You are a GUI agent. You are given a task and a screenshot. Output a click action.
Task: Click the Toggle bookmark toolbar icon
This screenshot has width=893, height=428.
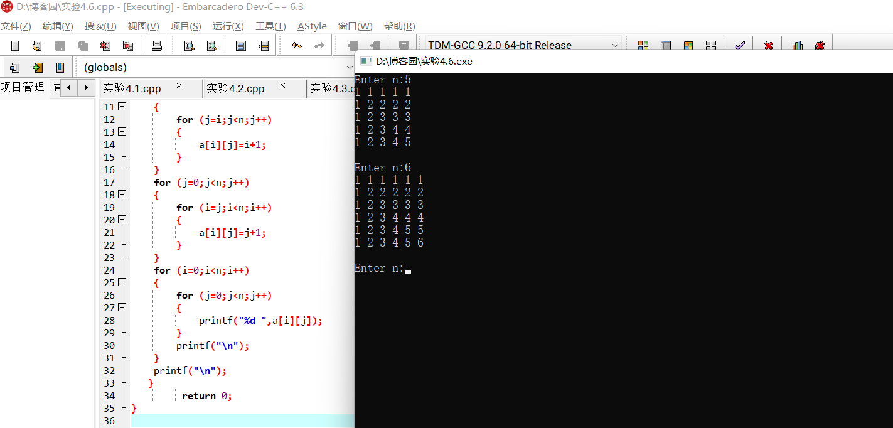click(241, 46)
